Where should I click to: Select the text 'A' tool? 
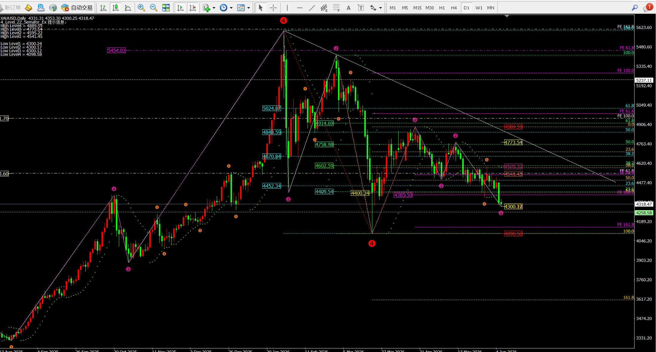(348, 8)
